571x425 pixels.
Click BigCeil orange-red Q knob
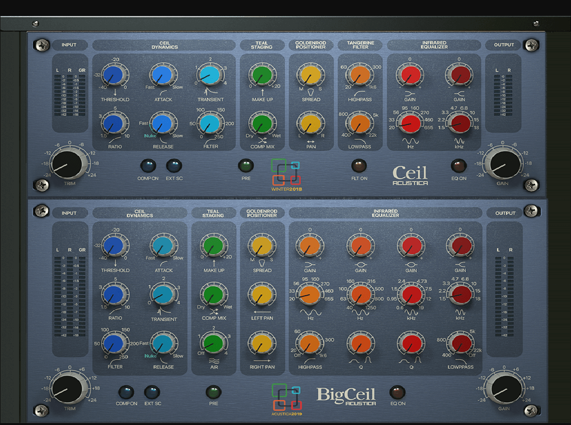(360, 343)
